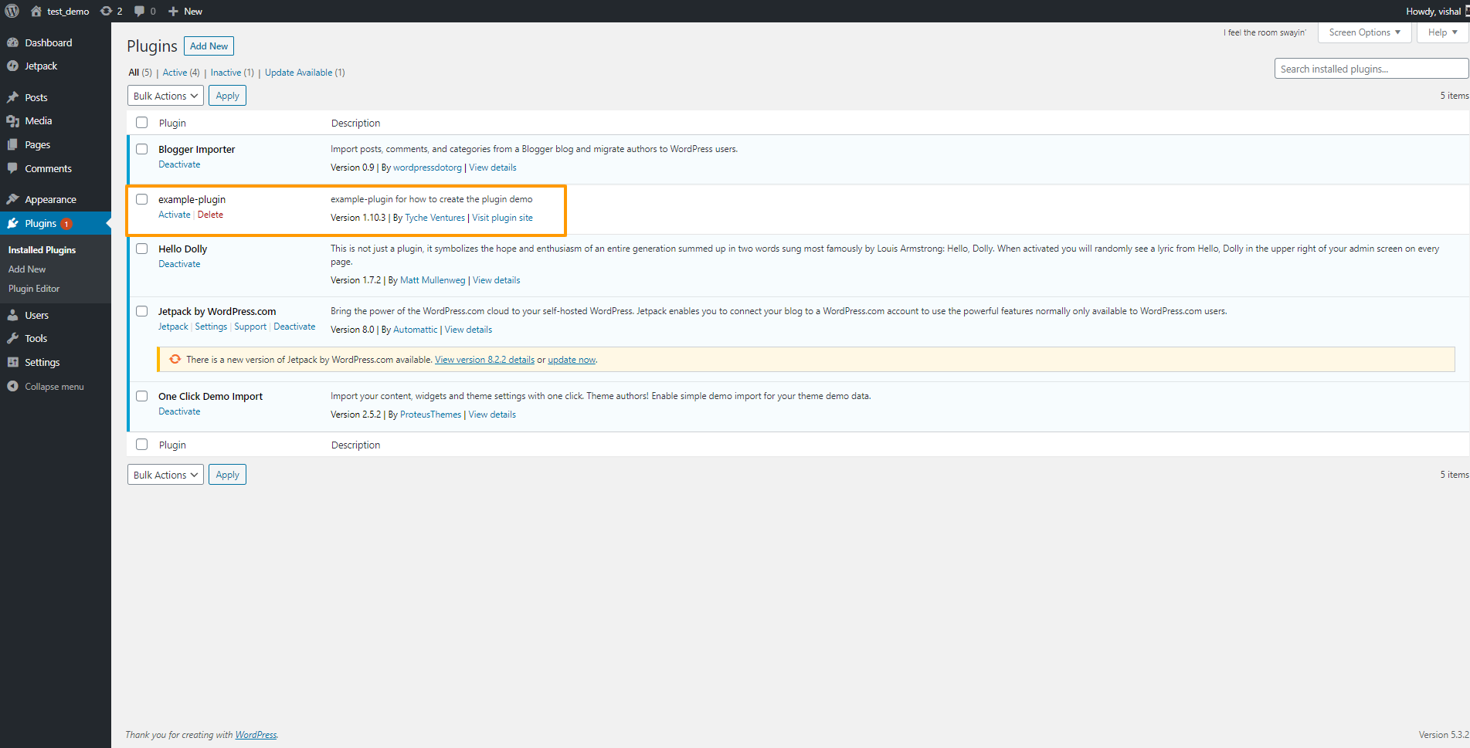Check the Hello Dolly checkbox
The image size is (1470, 748).
[142, 249]
